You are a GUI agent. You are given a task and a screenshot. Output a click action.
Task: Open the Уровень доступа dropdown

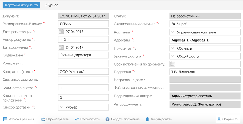tap(173, 56)
